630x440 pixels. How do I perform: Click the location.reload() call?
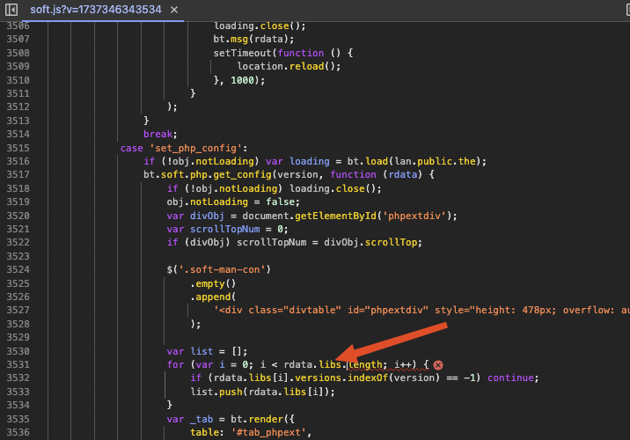point(289,66)
